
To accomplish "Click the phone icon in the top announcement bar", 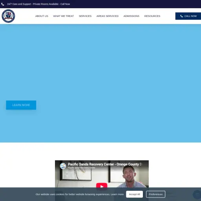I will [x=3, y=4].
